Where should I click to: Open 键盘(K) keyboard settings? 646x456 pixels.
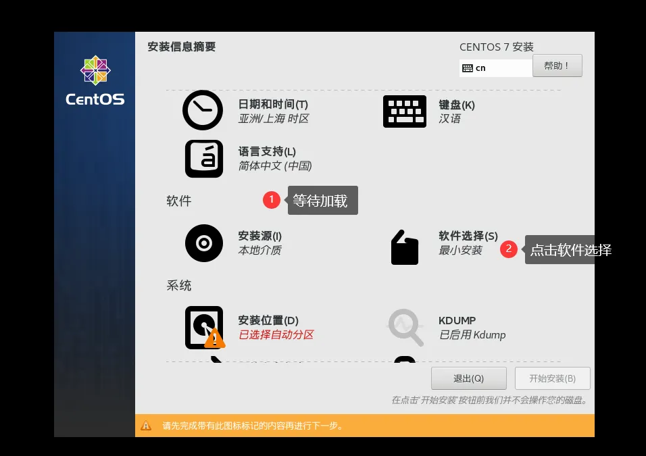(x=457, y=105)
